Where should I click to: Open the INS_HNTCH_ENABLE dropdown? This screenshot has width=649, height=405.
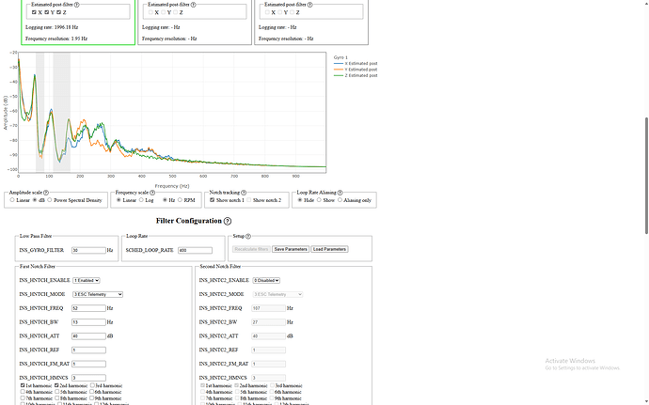(85, 280)
